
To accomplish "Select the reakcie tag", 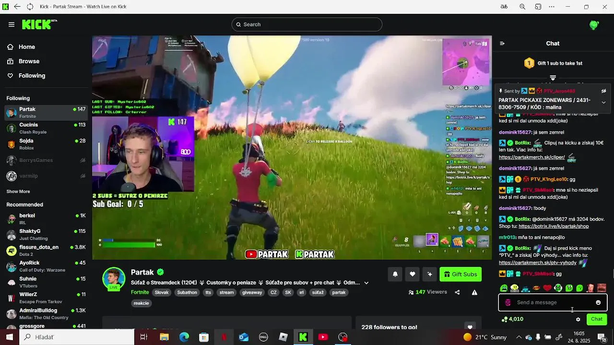I will 142,303.
